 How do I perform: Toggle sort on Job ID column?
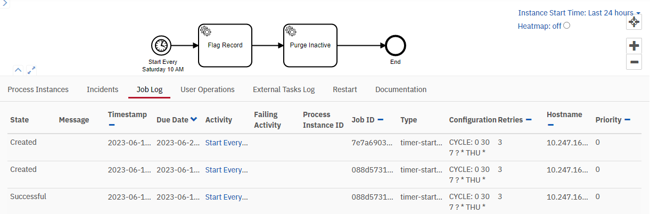pyautogui.click(x=381, y=120)
